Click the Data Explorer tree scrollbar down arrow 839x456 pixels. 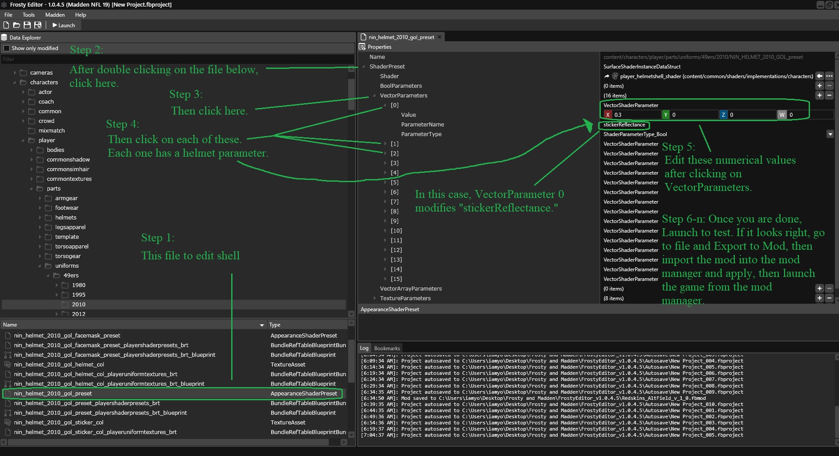351,314
